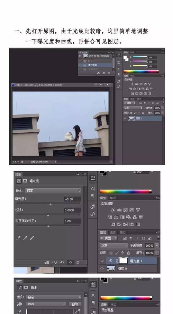Image resolution: width=173 pixels, height=314 pixels.
Task: Toggle lock all padlock beside Exposure properties panel
Action: [x=128, y=253]
